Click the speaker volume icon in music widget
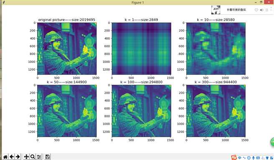This screenshot has width=274, height=160. (261, 10)
